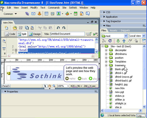Screen dimensions: 147x118
Task: Click the Undo arrow icon
Action: [58, 28]
